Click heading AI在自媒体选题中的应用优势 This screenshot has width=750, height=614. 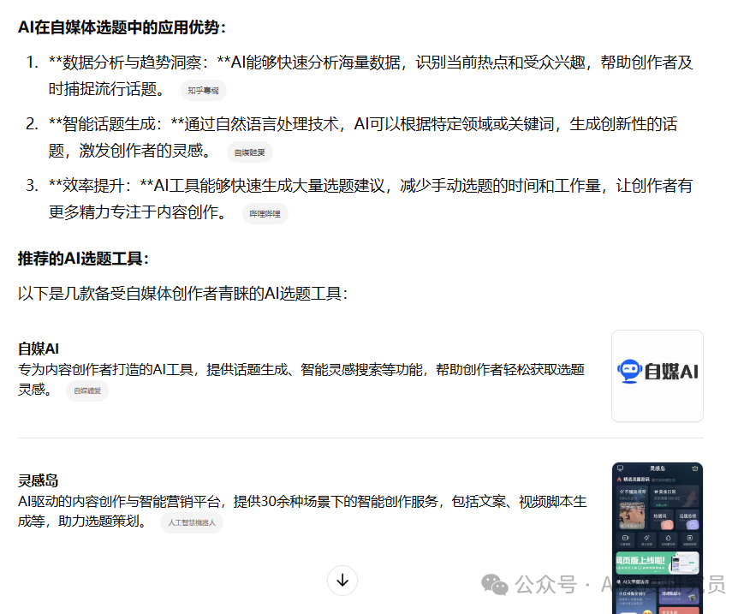122,27
